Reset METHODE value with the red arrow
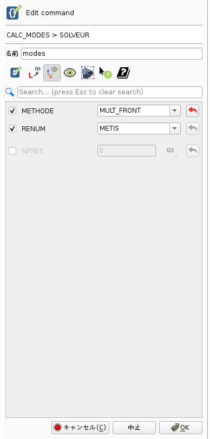The width and height of the screenshot is (210, 439). [193, 111]
